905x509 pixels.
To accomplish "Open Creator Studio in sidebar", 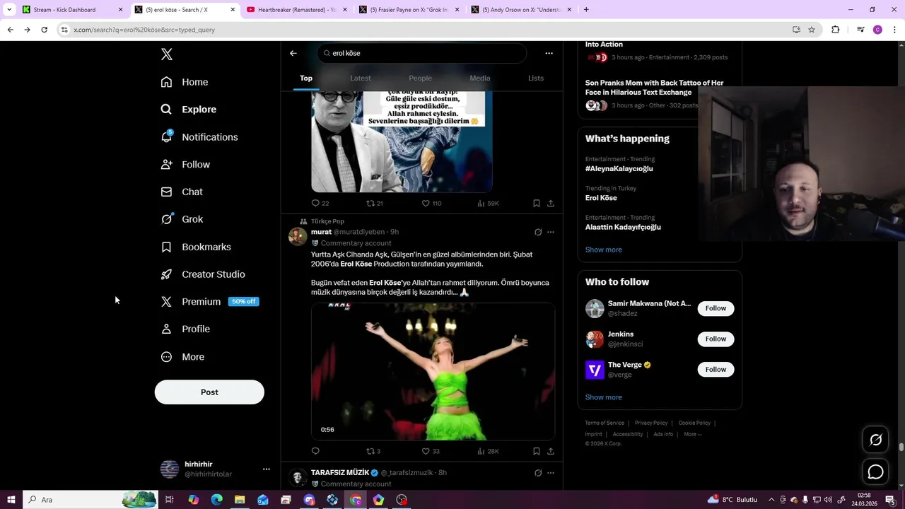I will [x=203, y=274].
